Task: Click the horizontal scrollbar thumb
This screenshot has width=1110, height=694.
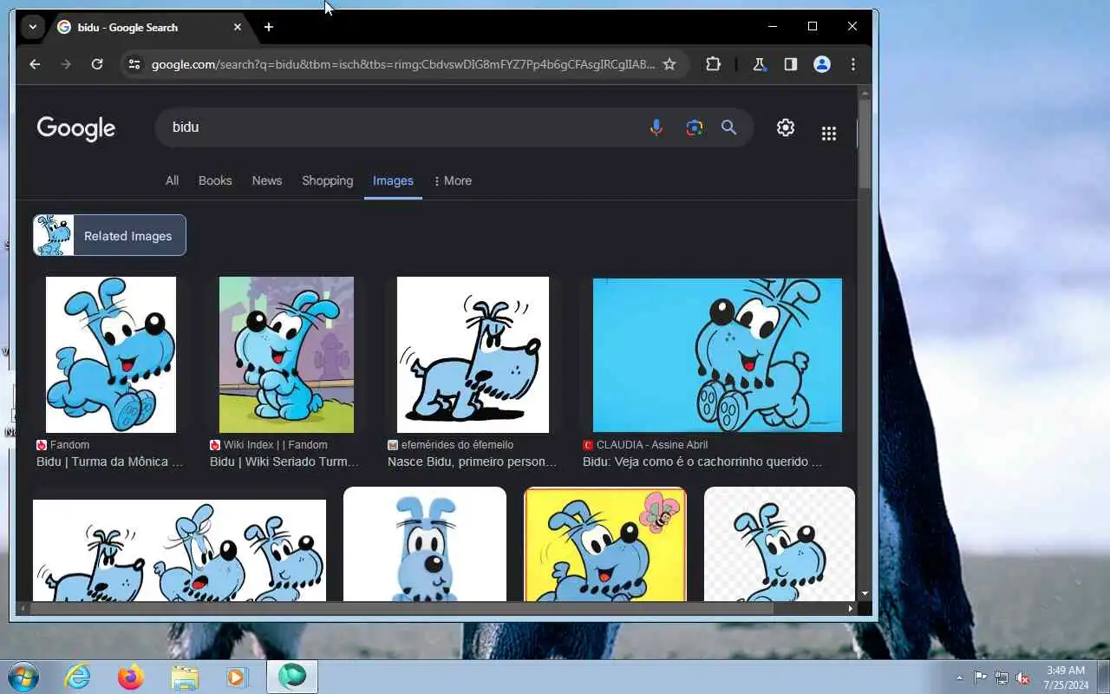Action: 401,609
